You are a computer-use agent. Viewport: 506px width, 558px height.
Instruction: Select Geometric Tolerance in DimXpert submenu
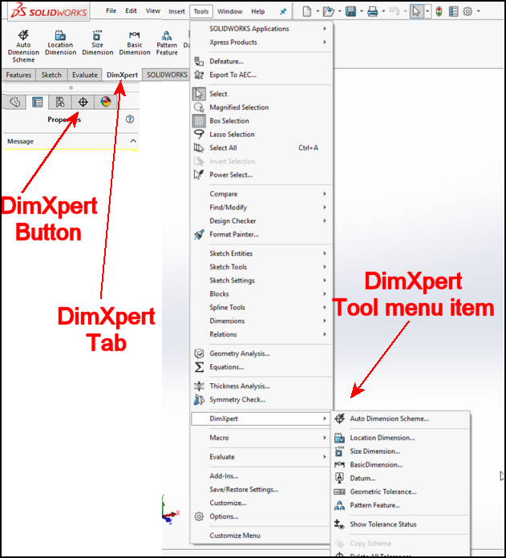coord(400,491)
